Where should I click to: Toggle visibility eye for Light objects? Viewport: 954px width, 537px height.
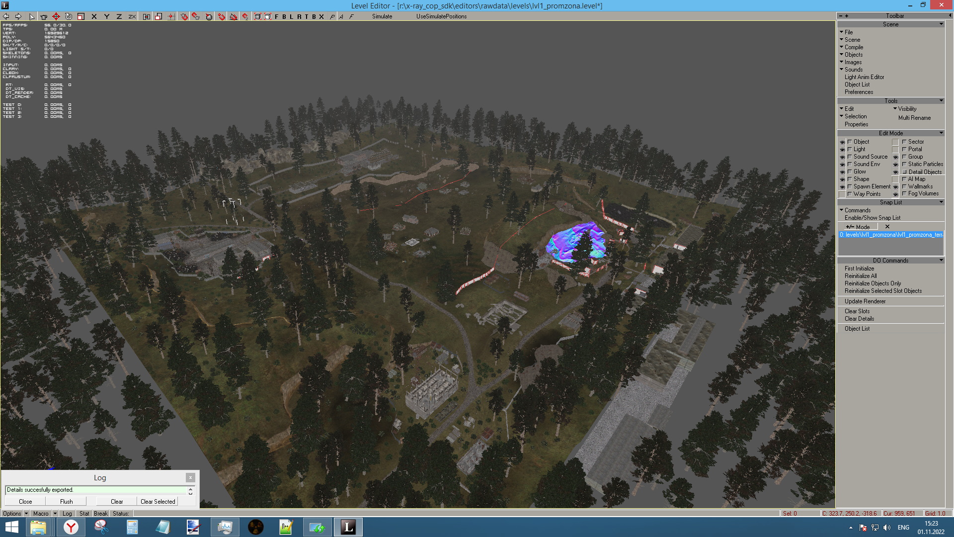pos(842,150)
